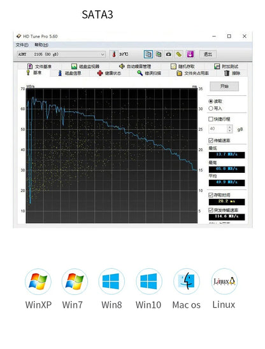265x349 pixels.
Task: Uncheck the 存取时间 checkbox
Action: click(x=211, y=195)
